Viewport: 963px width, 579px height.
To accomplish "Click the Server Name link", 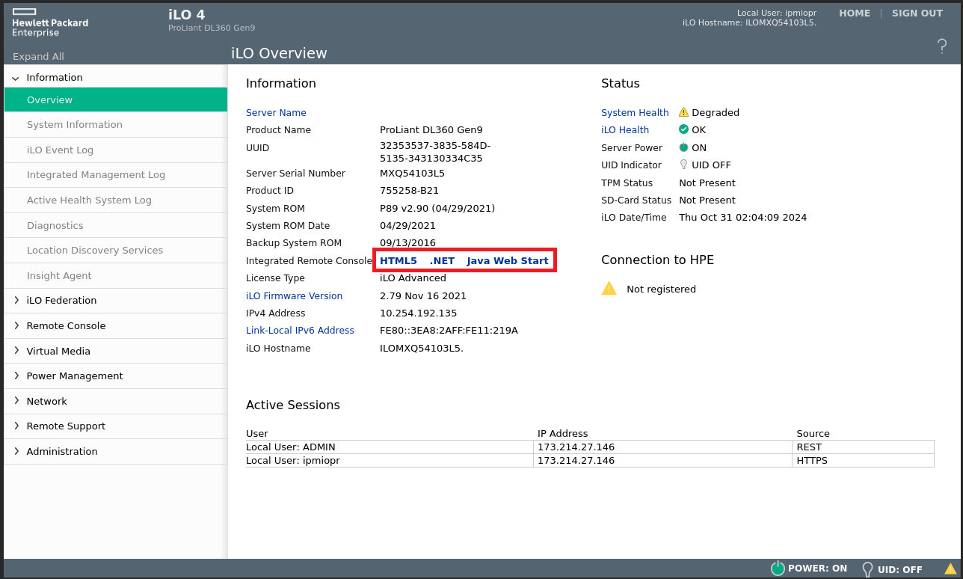I will coord(276,112).
